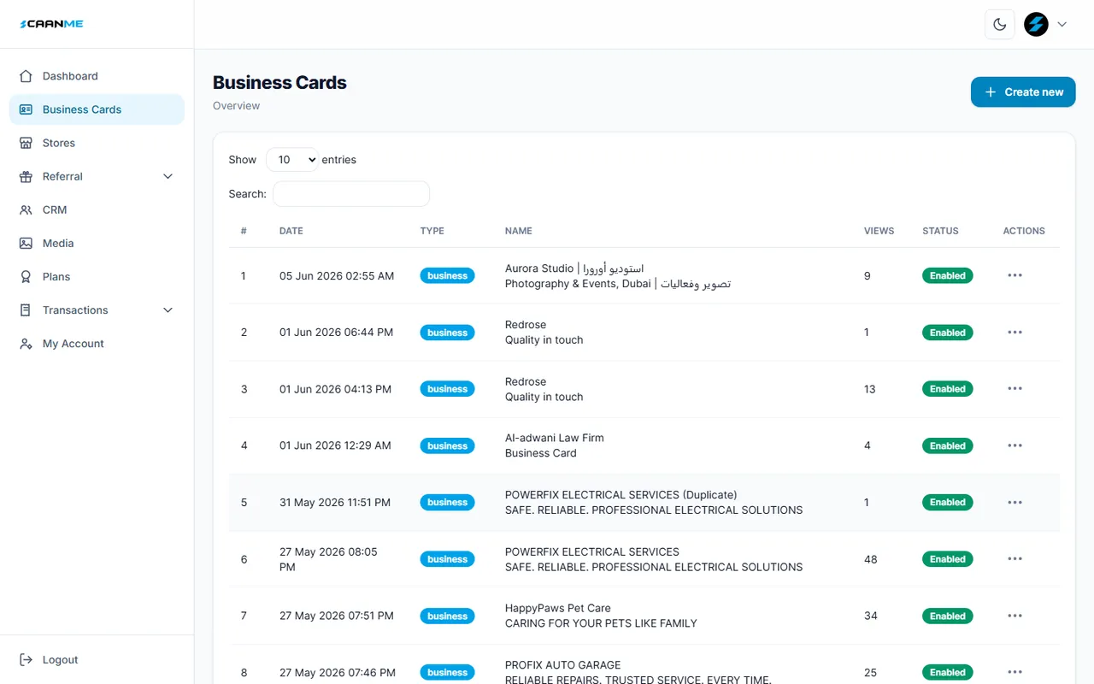Click the Create new button
This screenshot has width=1094, height=684.
pyautogui.click(x=1023, y=92)
